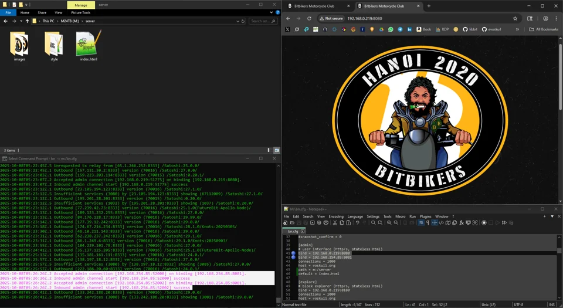Screen dimensions: 563x308
Task: Toggle Indent Guide in Notepad++ toolbar
Action: 435,223
